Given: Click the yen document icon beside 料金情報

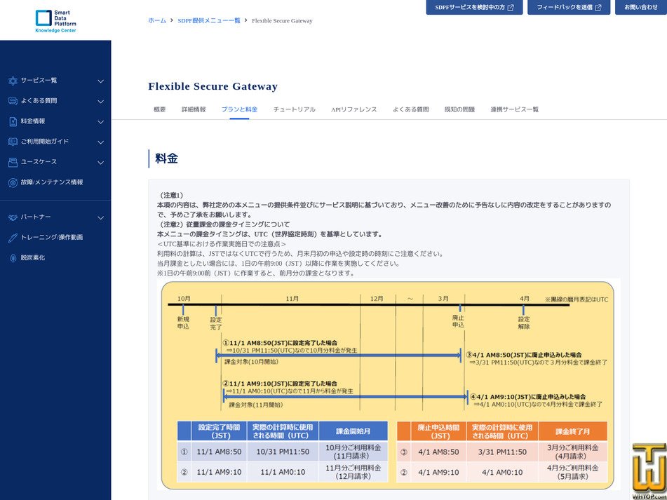Looking at the screenshot, I should (13, 121).
